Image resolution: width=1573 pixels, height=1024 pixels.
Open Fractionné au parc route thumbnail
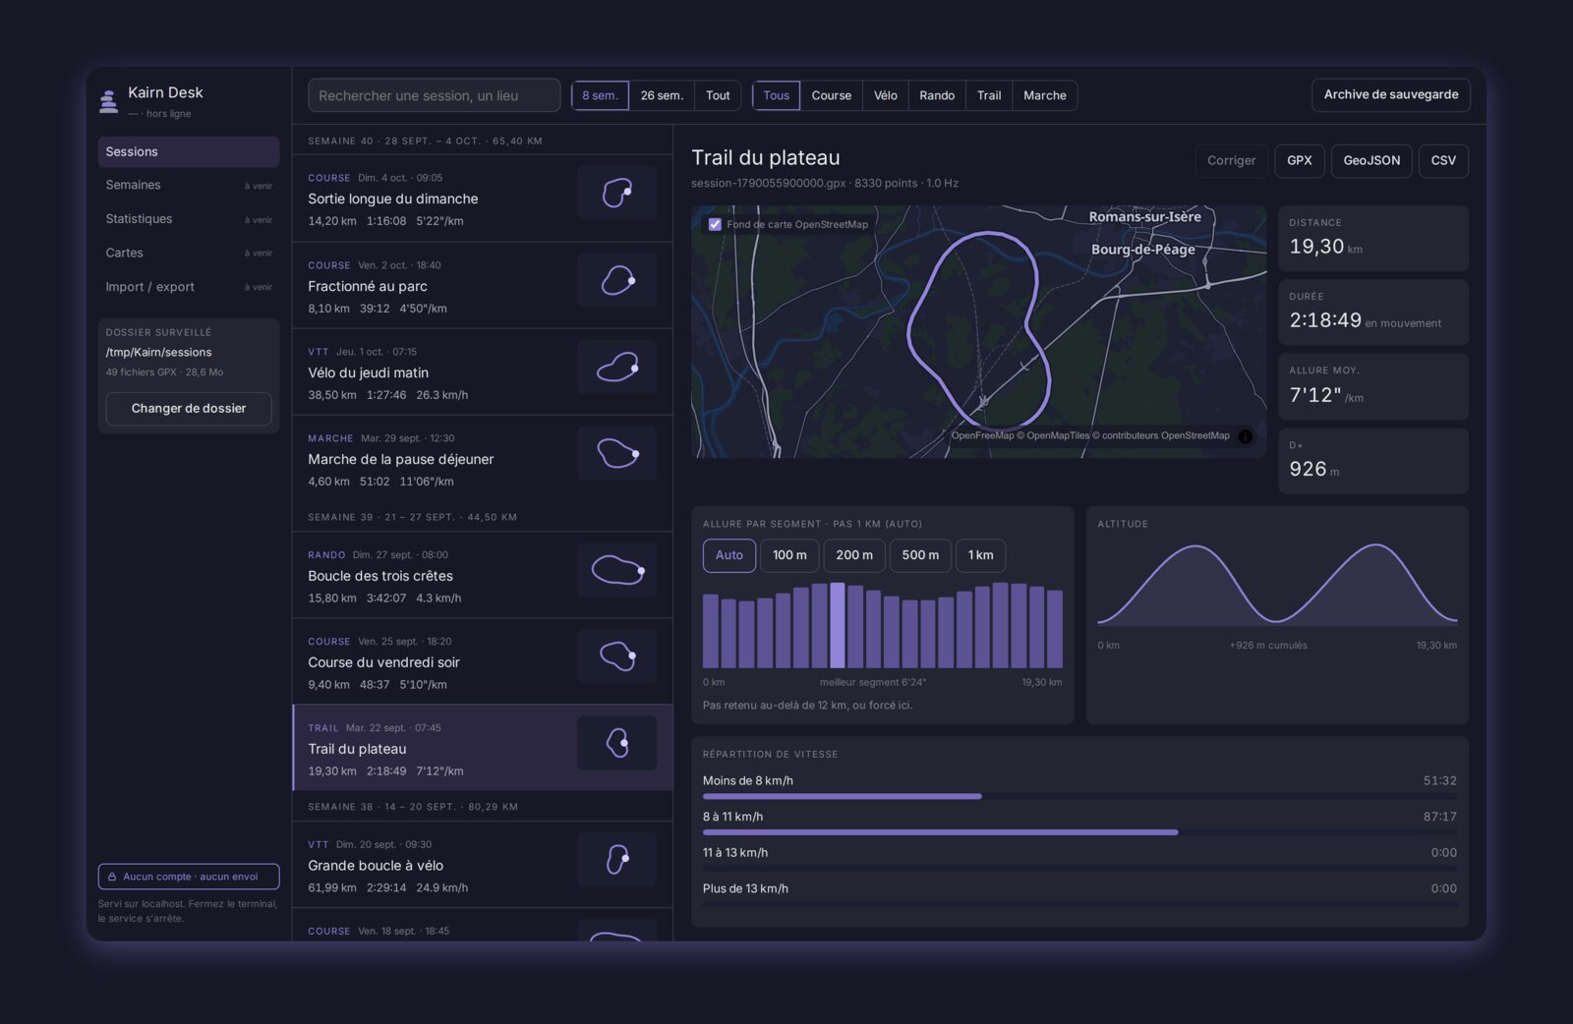(617, 280)
